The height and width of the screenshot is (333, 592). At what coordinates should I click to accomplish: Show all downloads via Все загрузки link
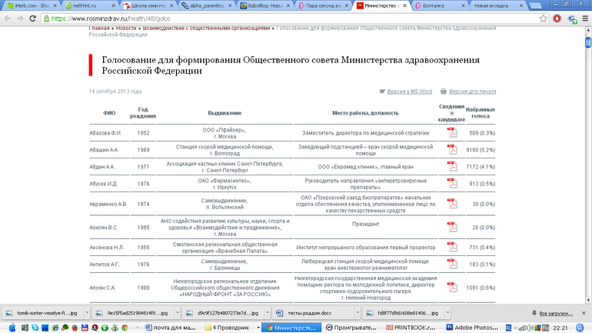[x=556, y=313]
